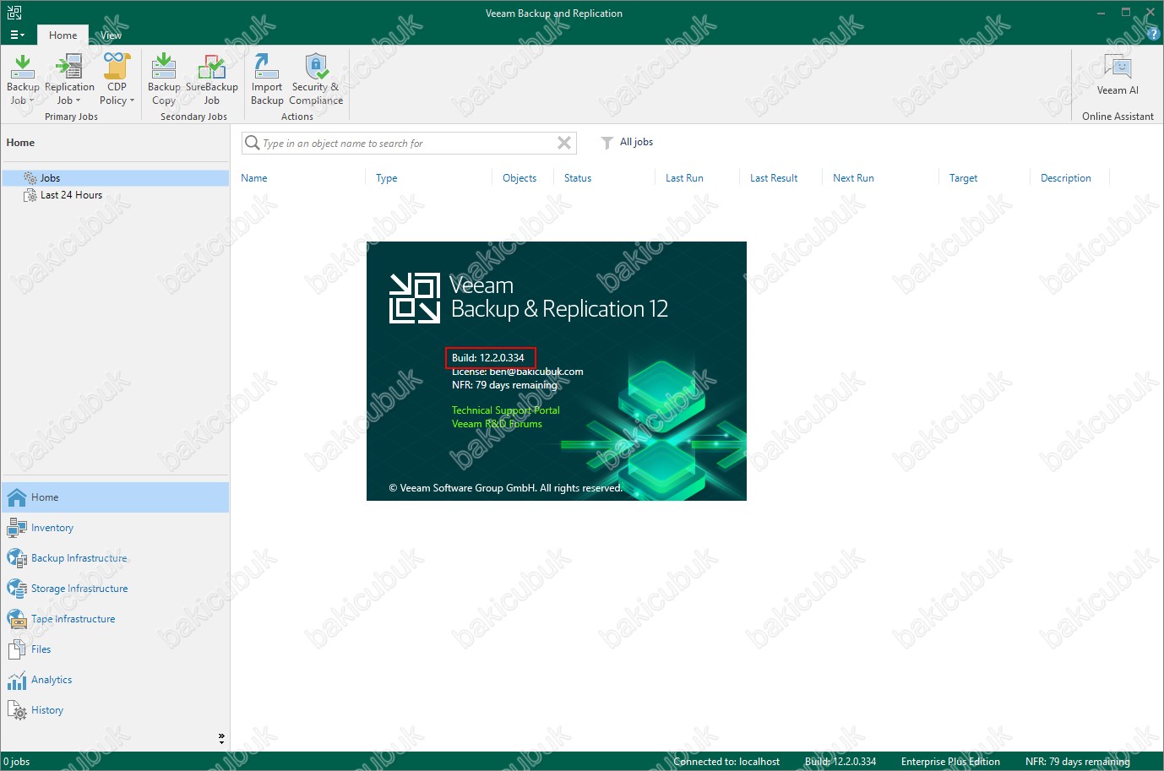
Task: Open Storage Infrastructure view
Action: (x=115, y=589)
